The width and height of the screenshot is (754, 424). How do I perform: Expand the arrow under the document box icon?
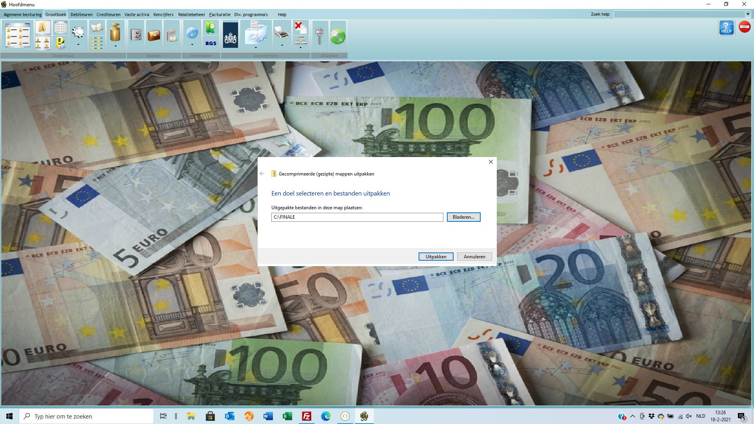pos(256,48)
